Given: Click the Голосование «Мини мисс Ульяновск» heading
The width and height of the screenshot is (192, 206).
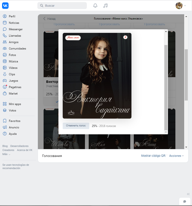Looking at the screenshot, I should tap(119, 19).
